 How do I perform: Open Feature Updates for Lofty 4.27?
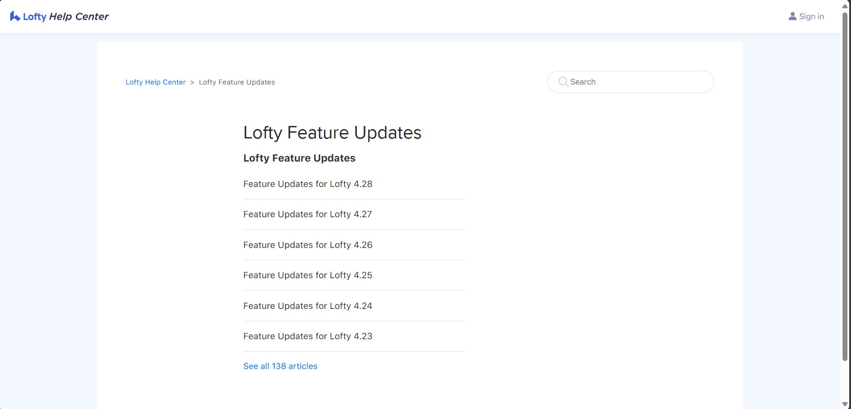pos(308,215)
